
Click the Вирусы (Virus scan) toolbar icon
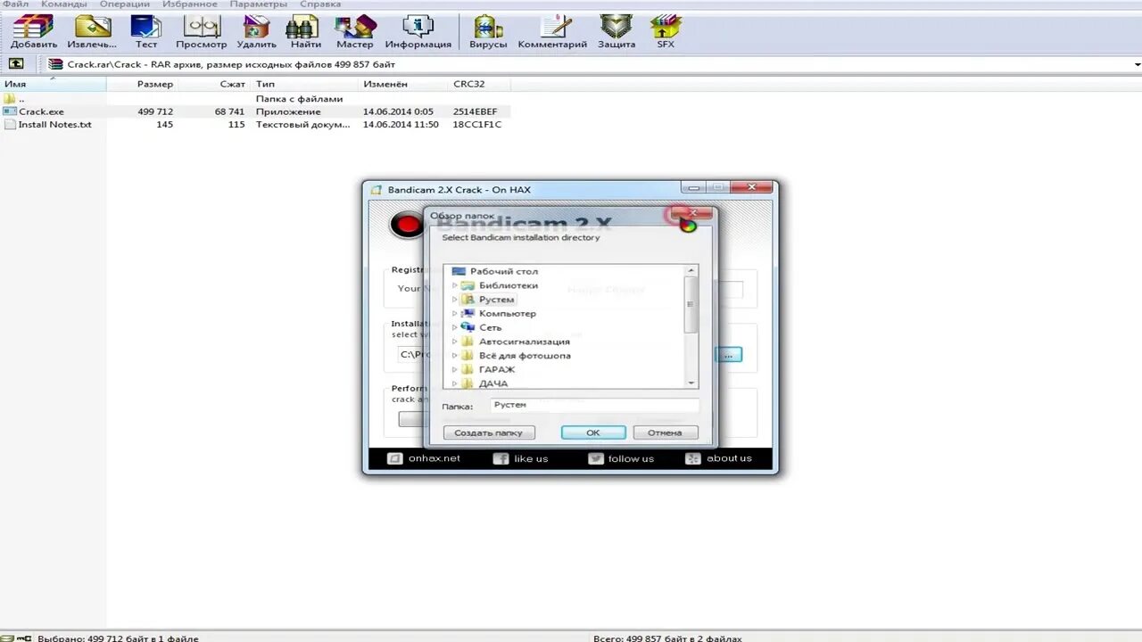point(488,32)
